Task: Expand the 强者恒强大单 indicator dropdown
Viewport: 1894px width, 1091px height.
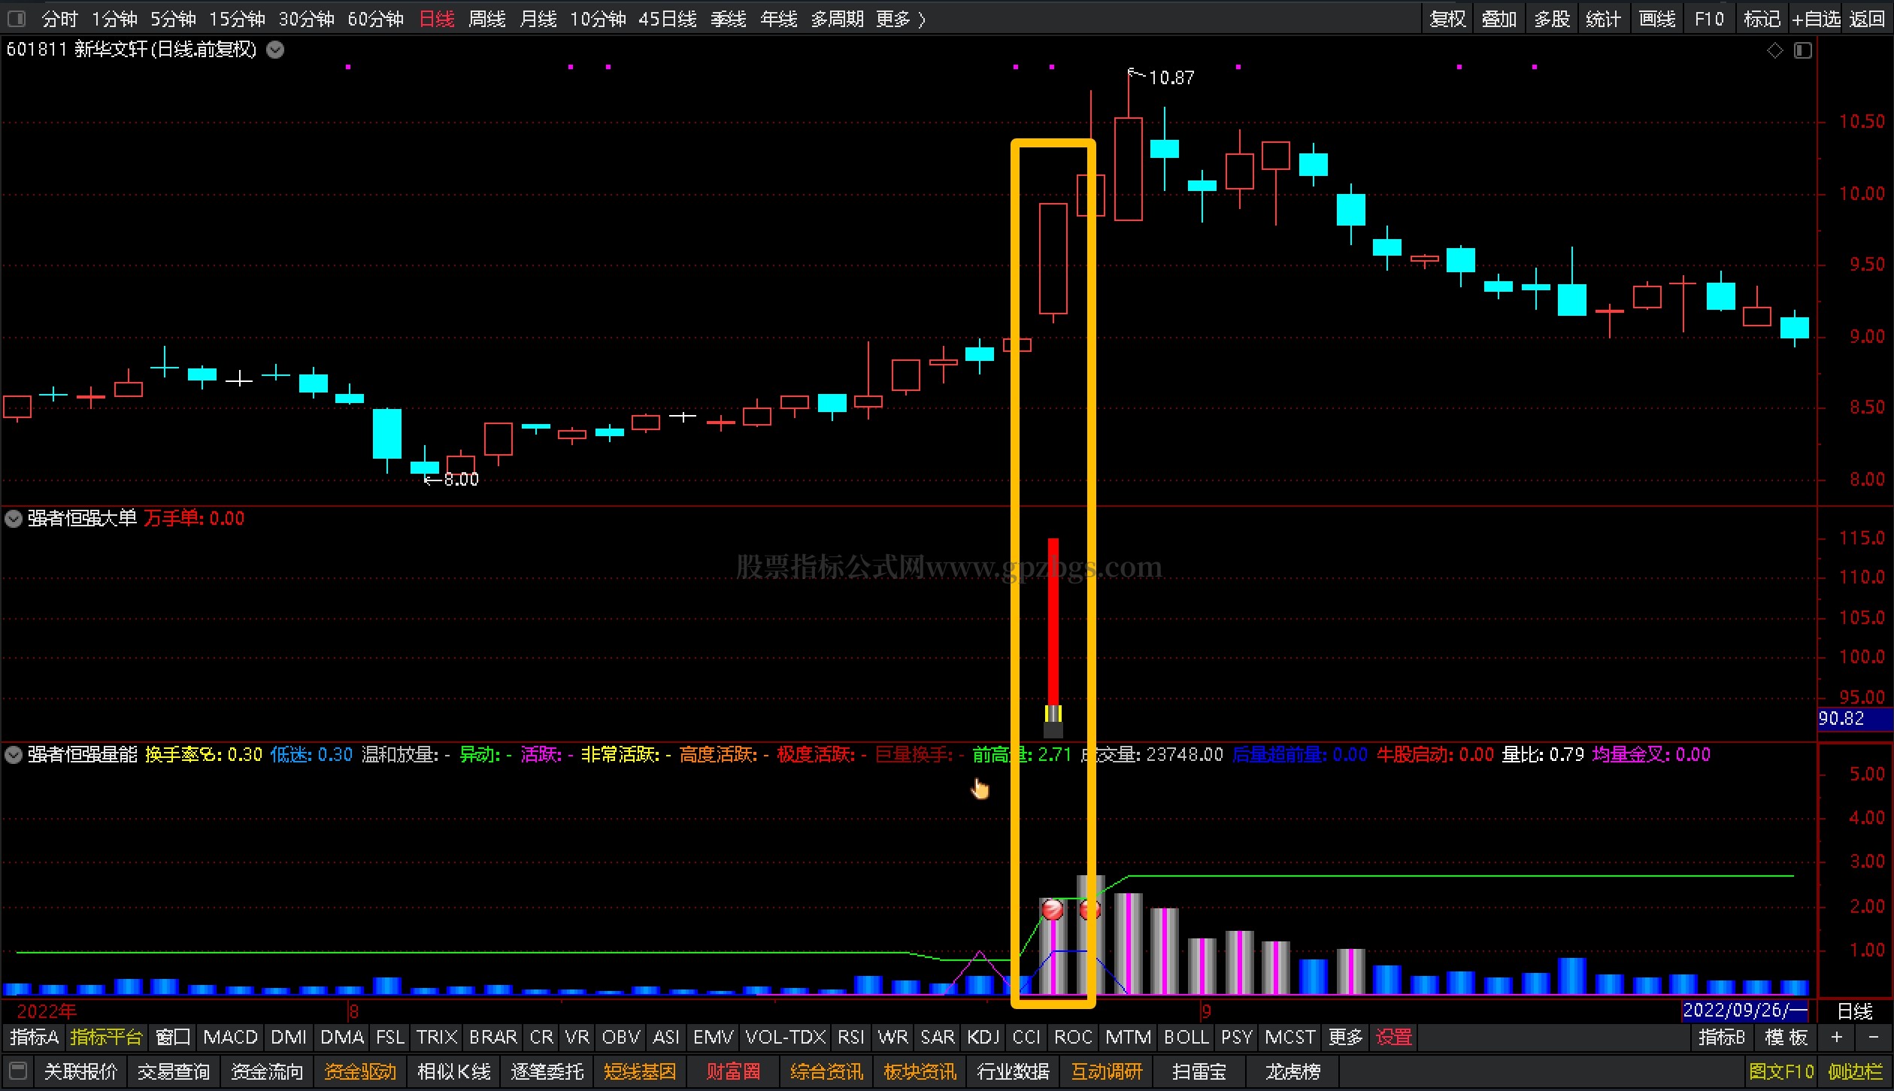Action: [x=14, y=519]
